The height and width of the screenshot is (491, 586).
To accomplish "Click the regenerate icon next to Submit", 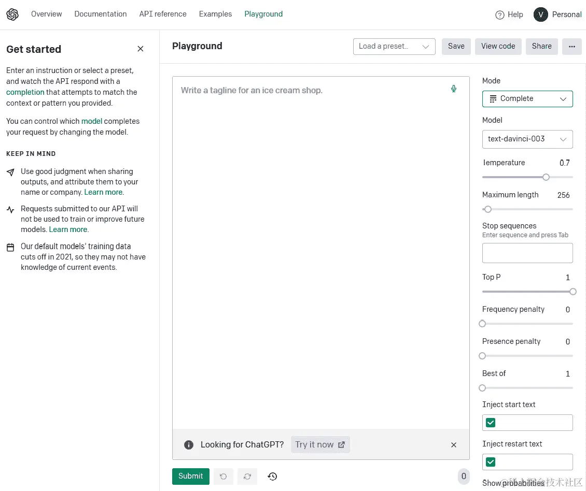I will (247, 476).
